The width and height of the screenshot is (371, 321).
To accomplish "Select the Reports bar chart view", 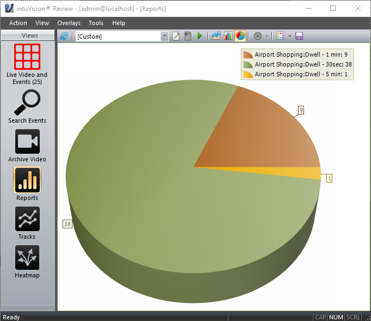I will [x=27, y=184].
